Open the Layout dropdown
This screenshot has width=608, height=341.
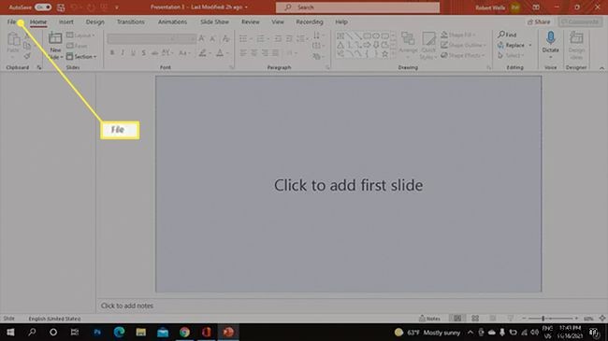coord(80,36)
